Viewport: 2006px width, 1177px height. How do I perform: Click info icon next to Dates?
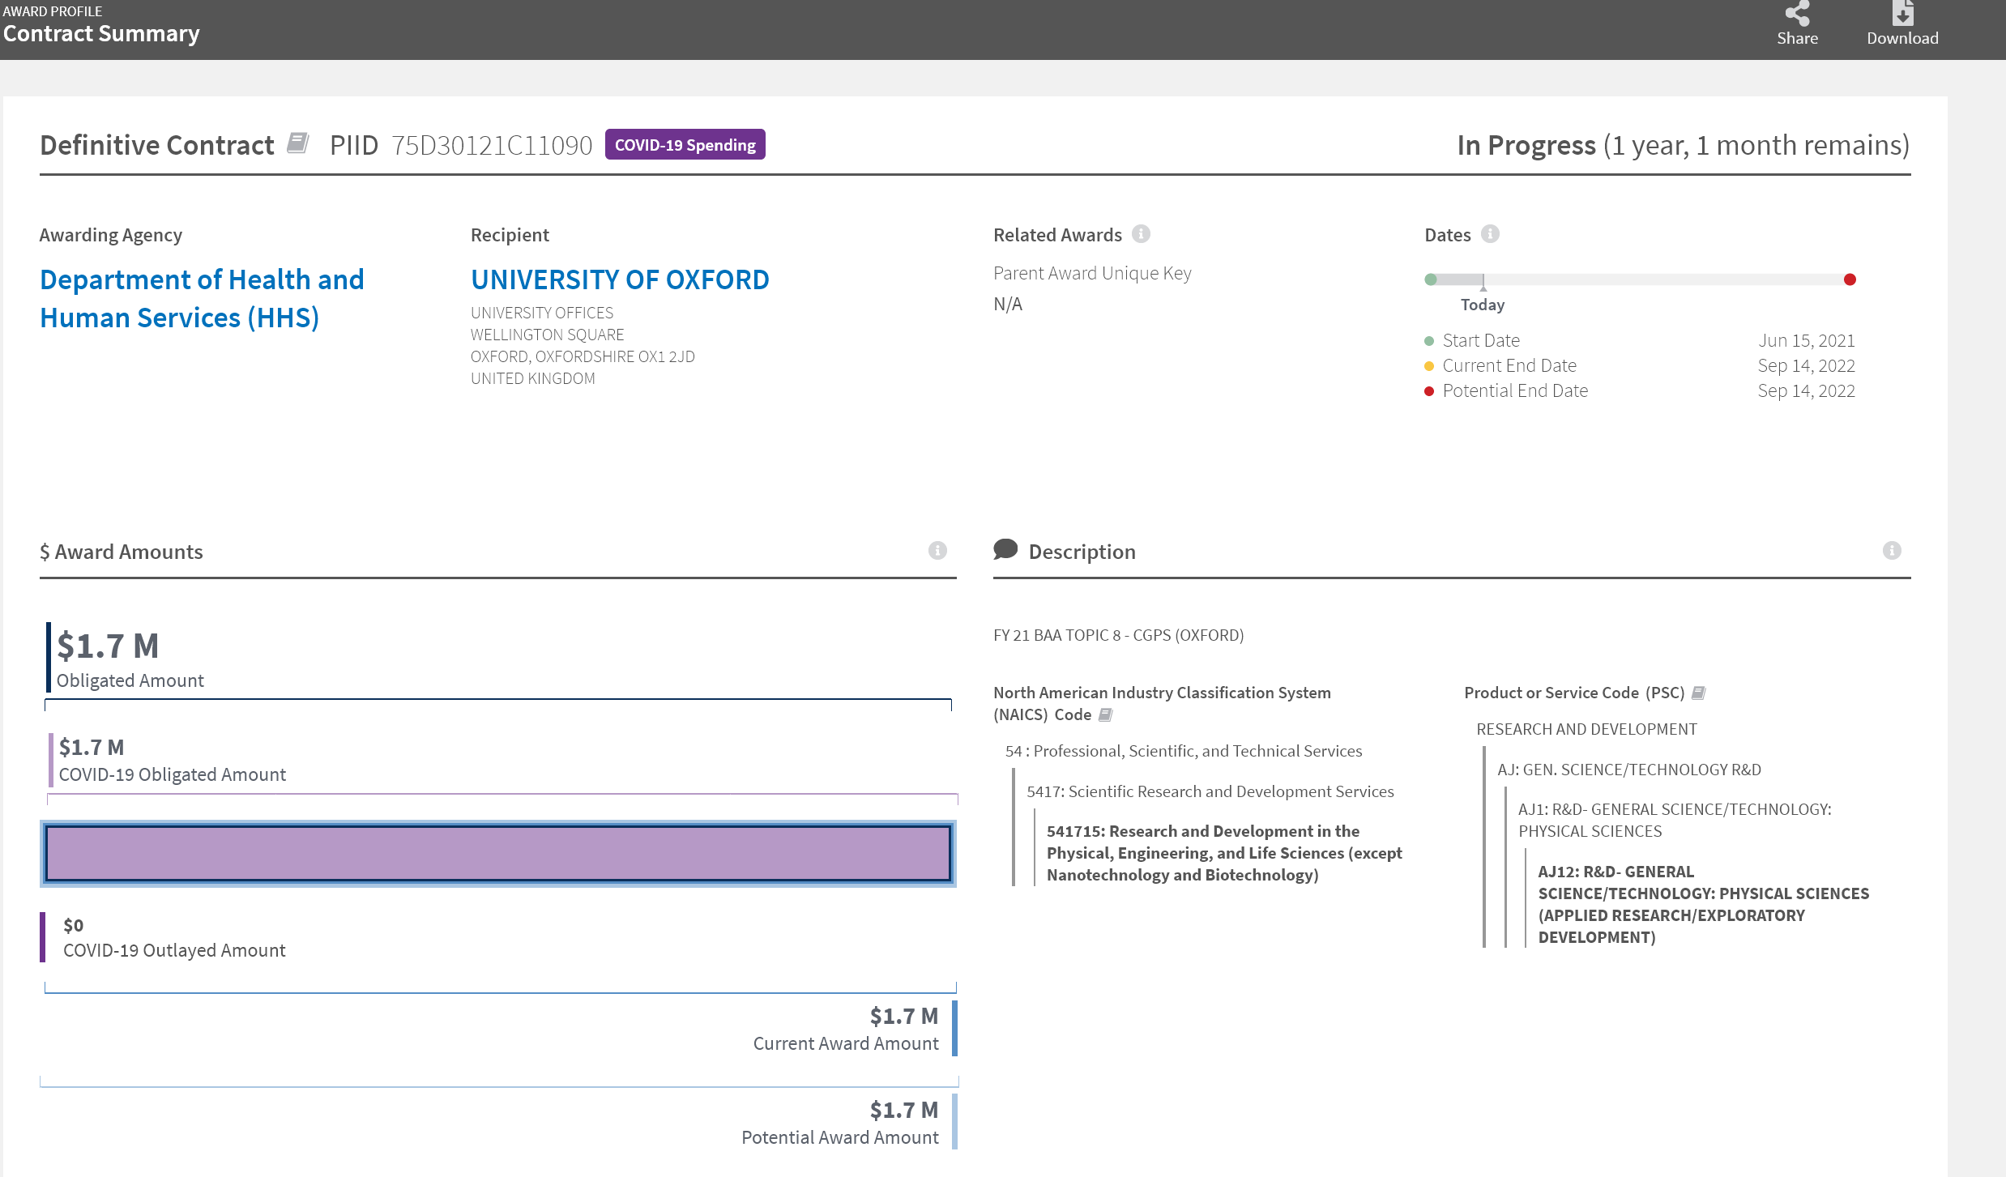(x=1490, y=234)
